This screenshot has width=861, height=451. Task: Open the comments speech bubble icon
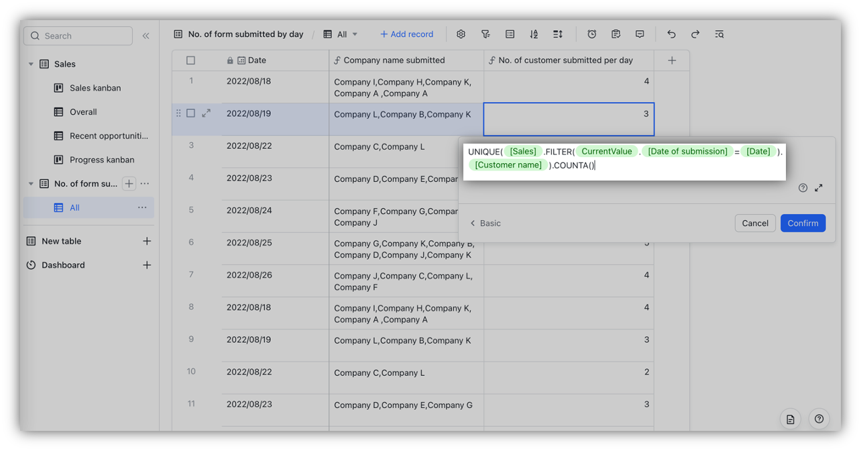click(640, 34)
